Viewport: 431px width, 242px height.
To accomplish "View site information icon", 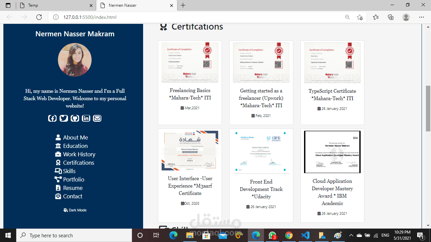I will point(56,17).
